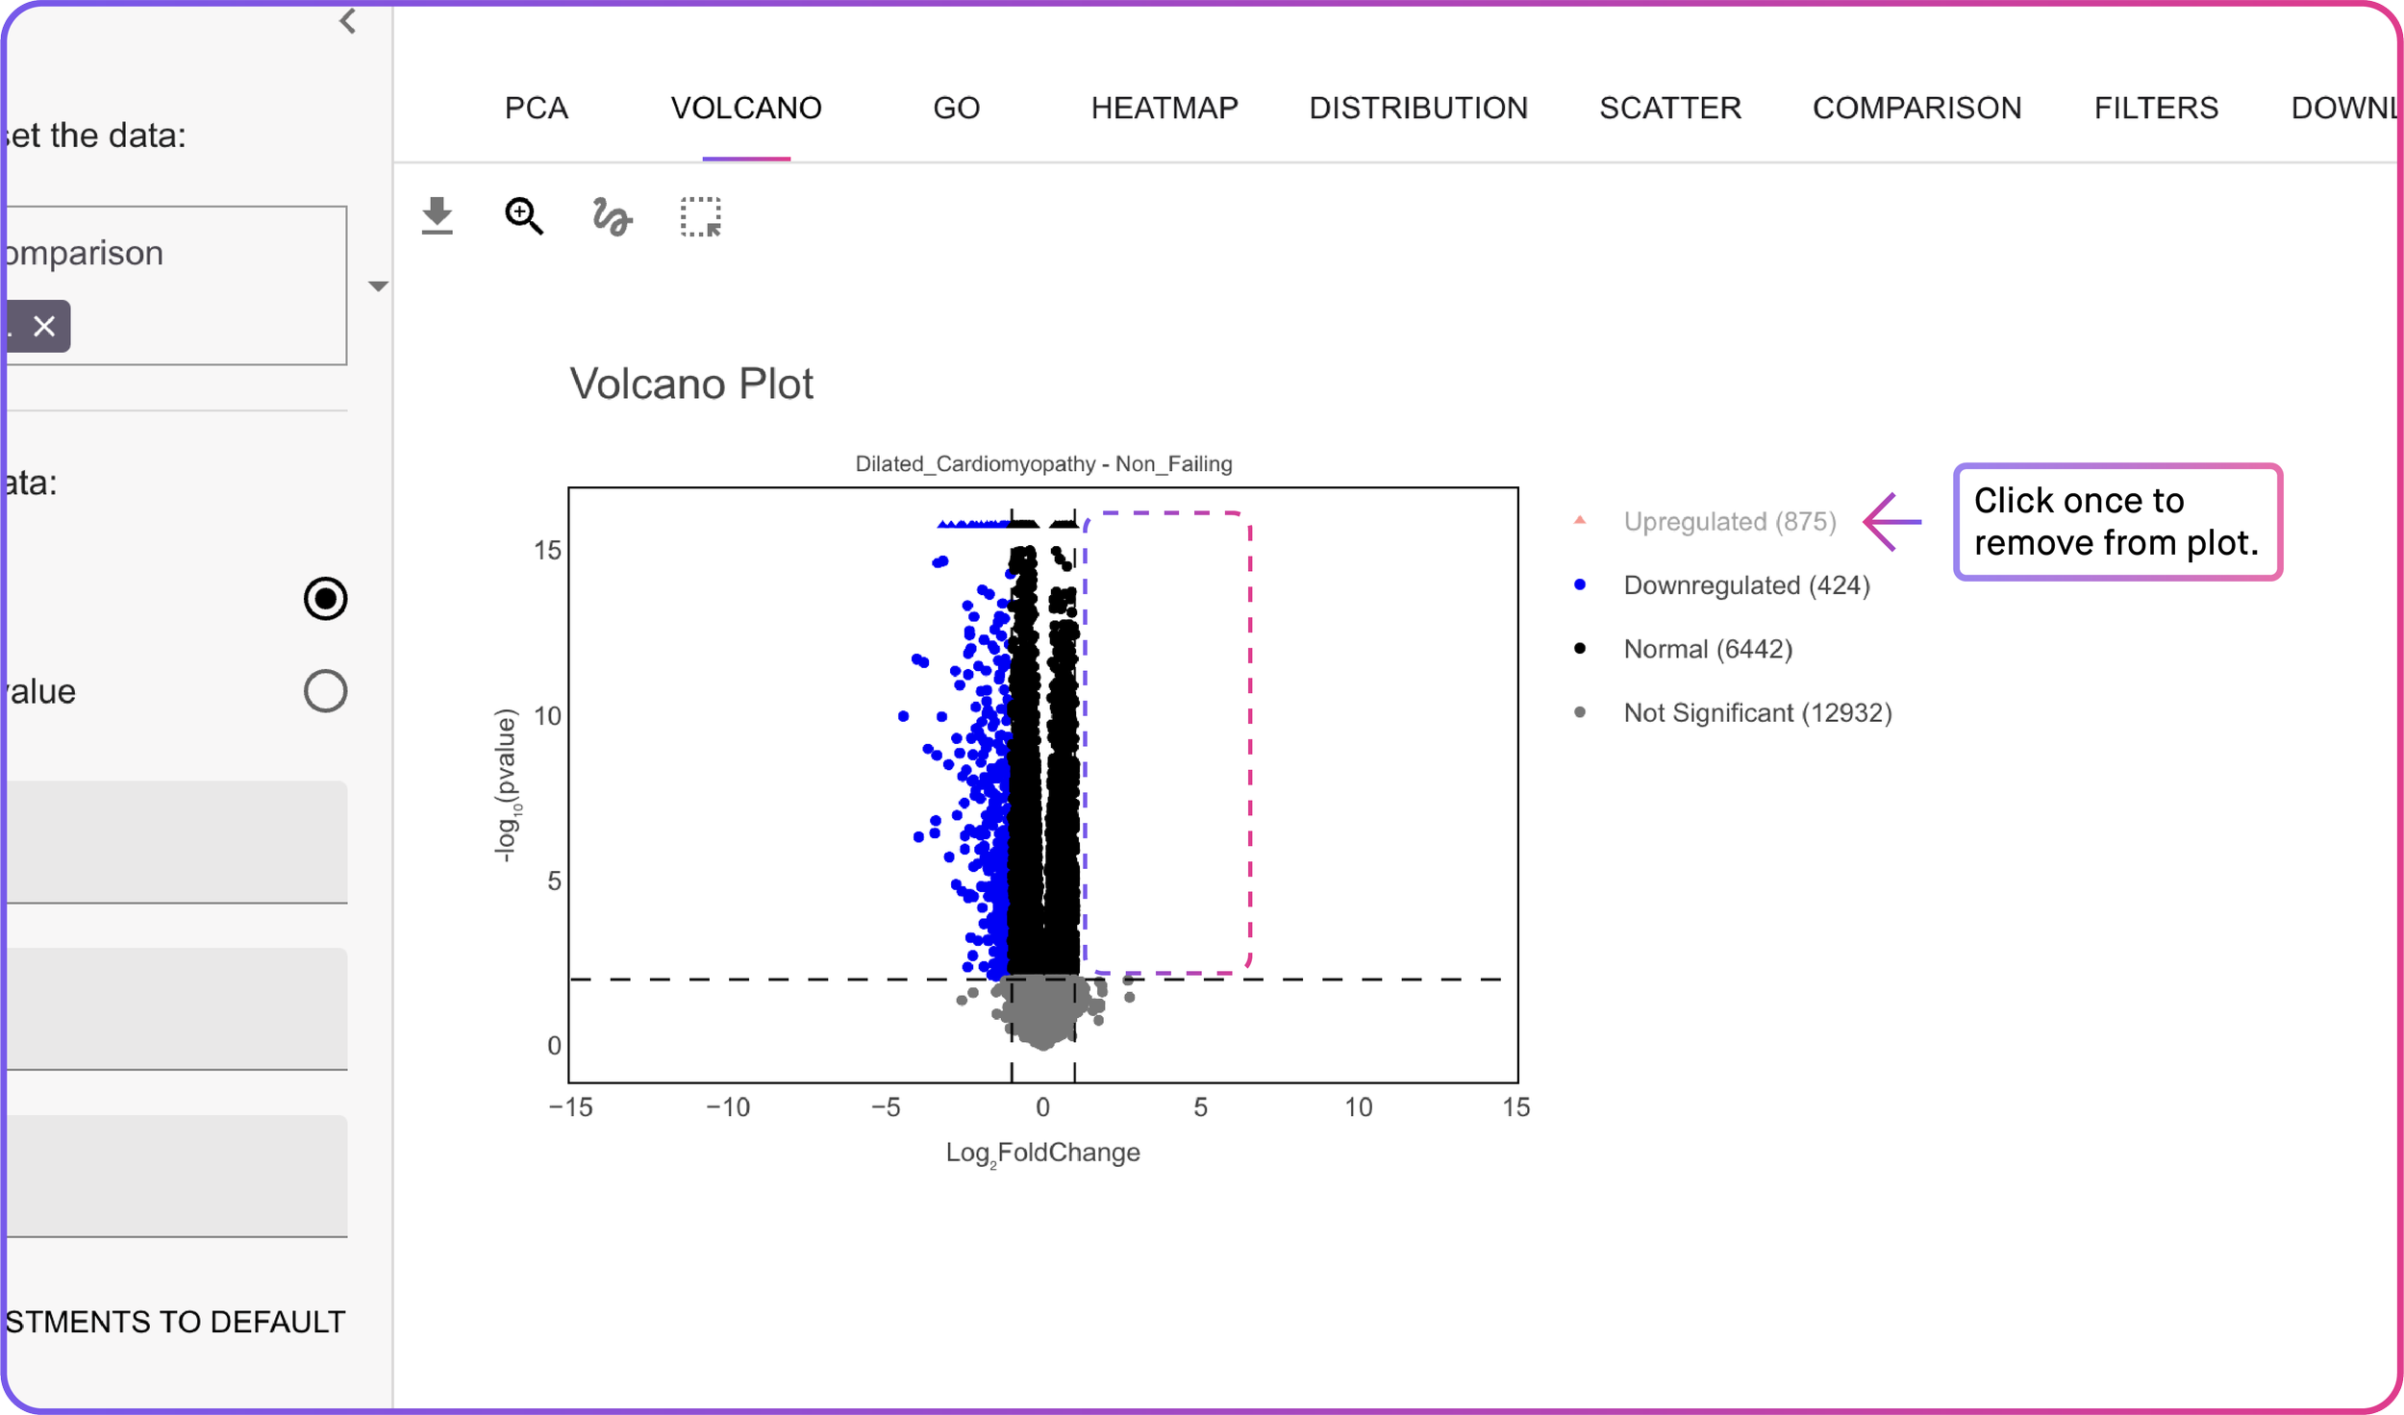Select the zoom tool above the plot

[x=522, y=215]
